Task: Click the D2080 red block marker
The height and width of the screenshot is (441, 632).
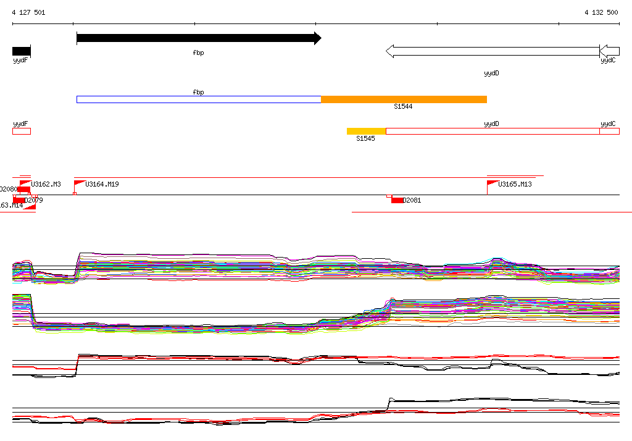Action: pyautogui.click(x=23, y=190)
